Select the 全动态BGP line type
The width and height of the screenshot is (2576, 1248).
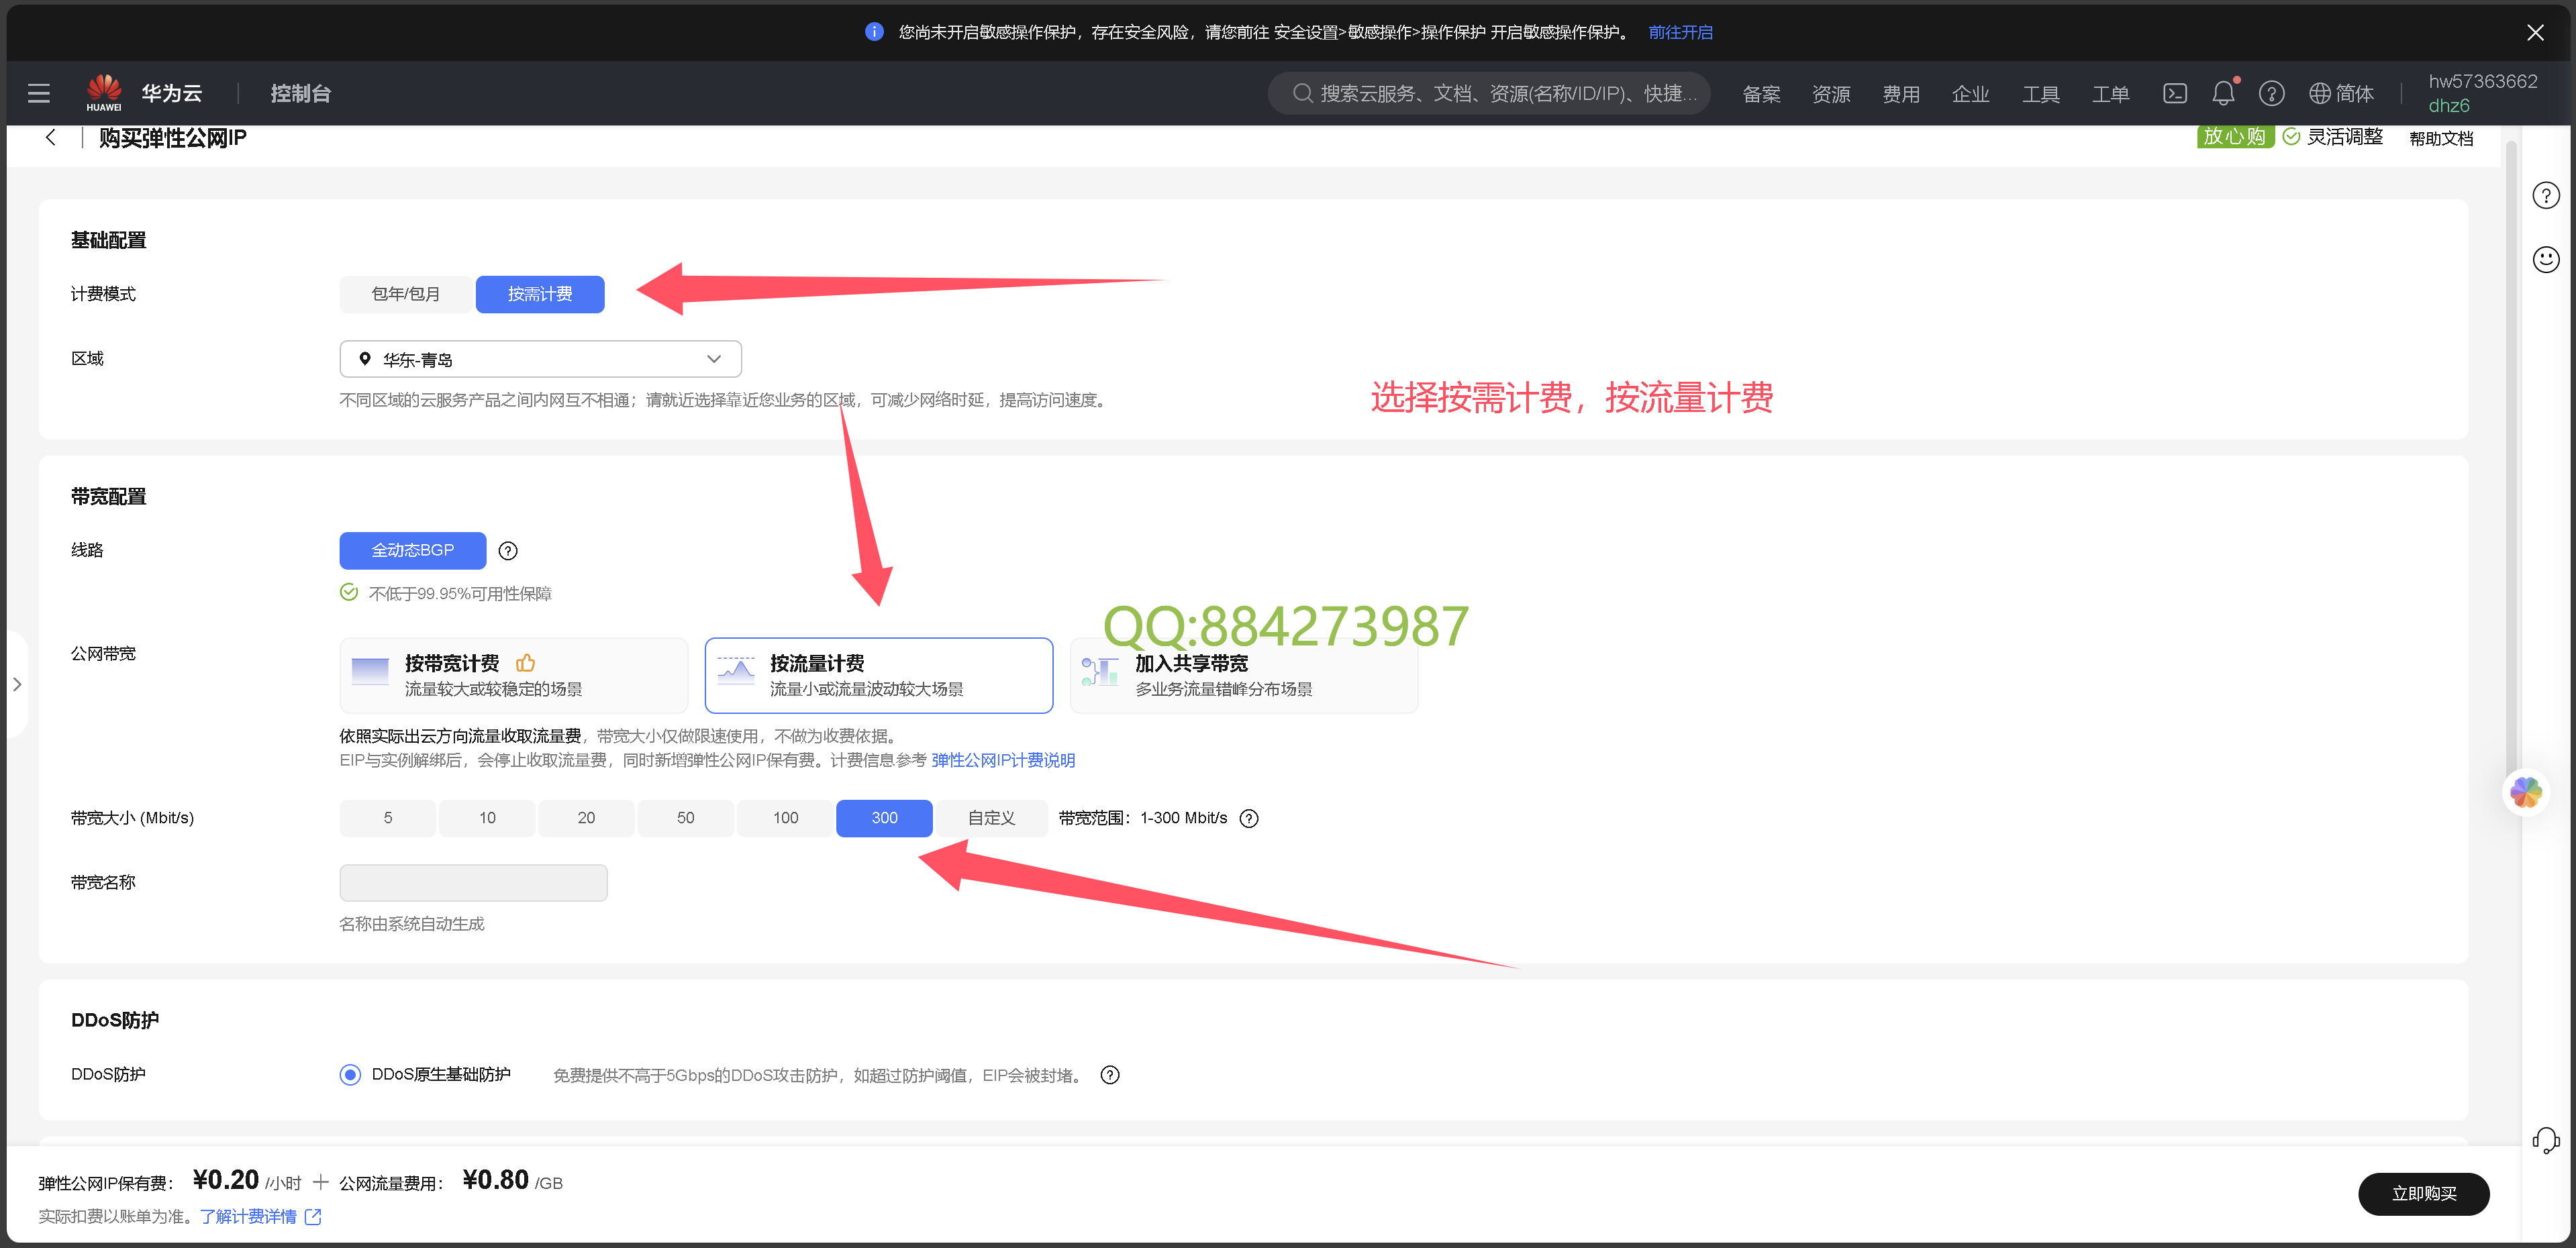point(413,551)
